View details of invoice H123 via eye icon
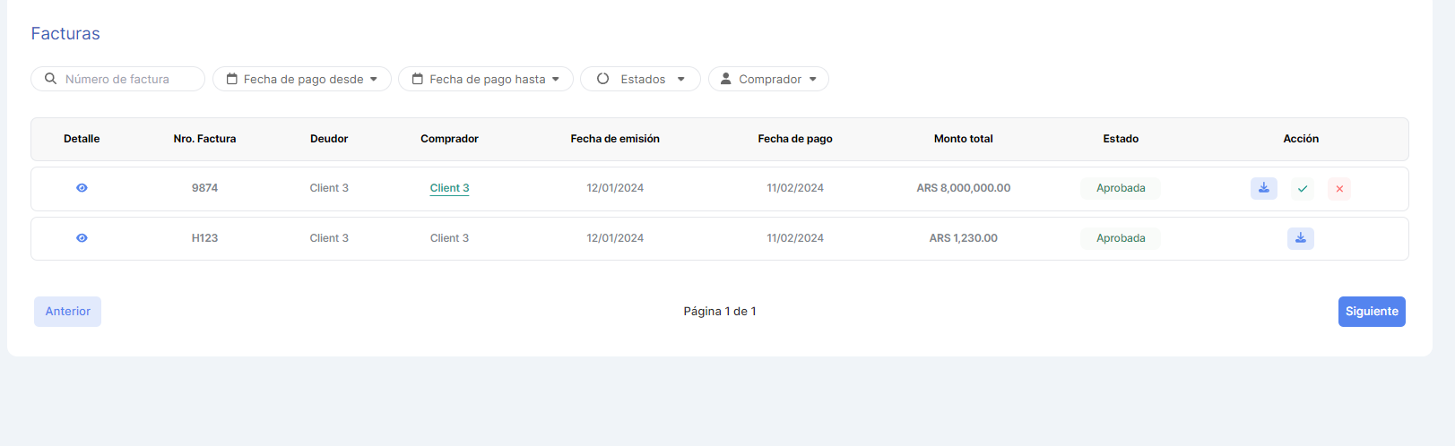This screenshot has width=1455, height=446. point(82,238)
